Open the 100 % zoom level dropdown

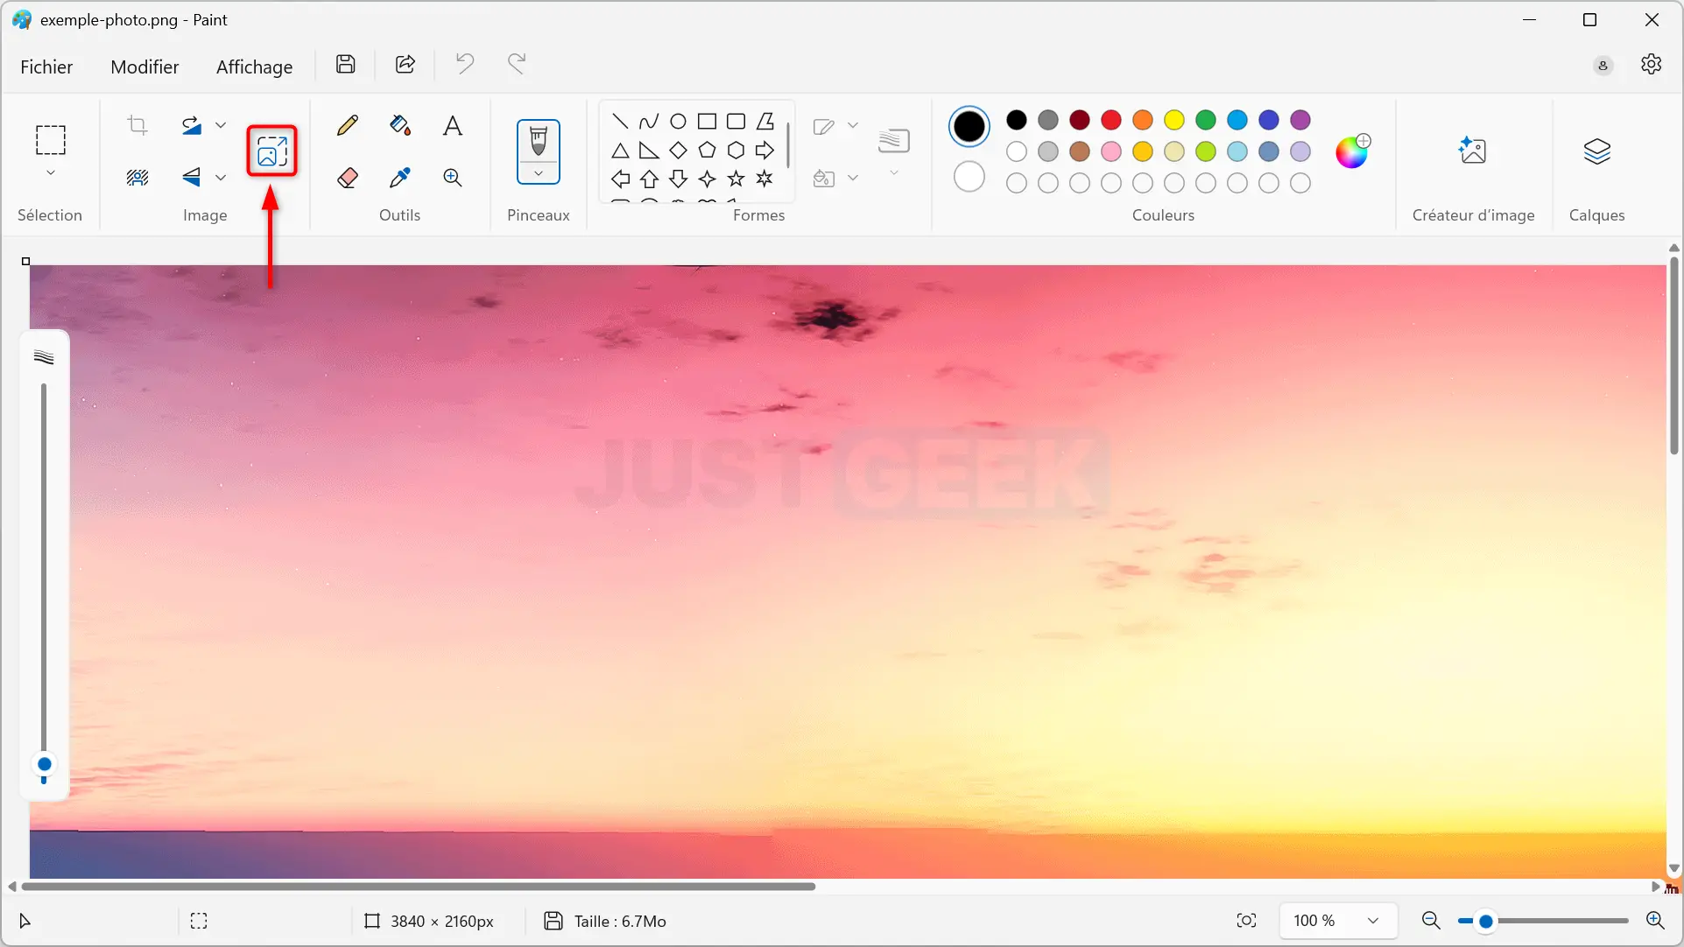point(1338,921)
